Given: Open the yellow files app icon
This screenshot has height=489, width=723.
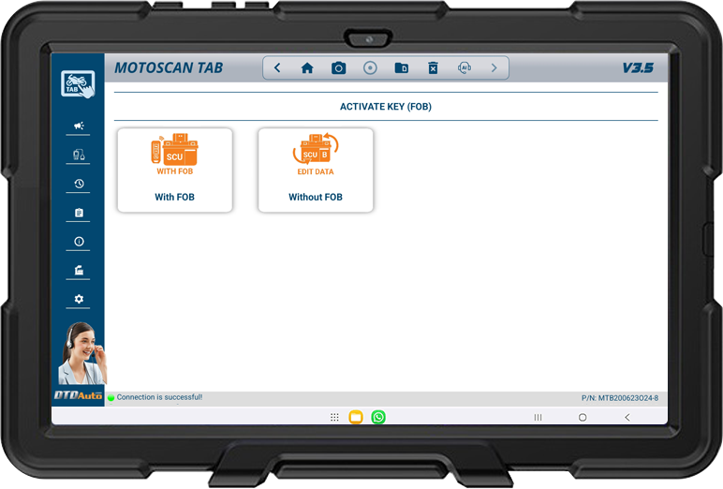Looking at the screenshot, I should (356, 417).
